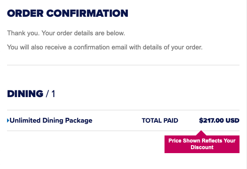Click the slash separator after DINING
Image resolution: width=247 pixels, height=169 pixels.
[47, 94]
